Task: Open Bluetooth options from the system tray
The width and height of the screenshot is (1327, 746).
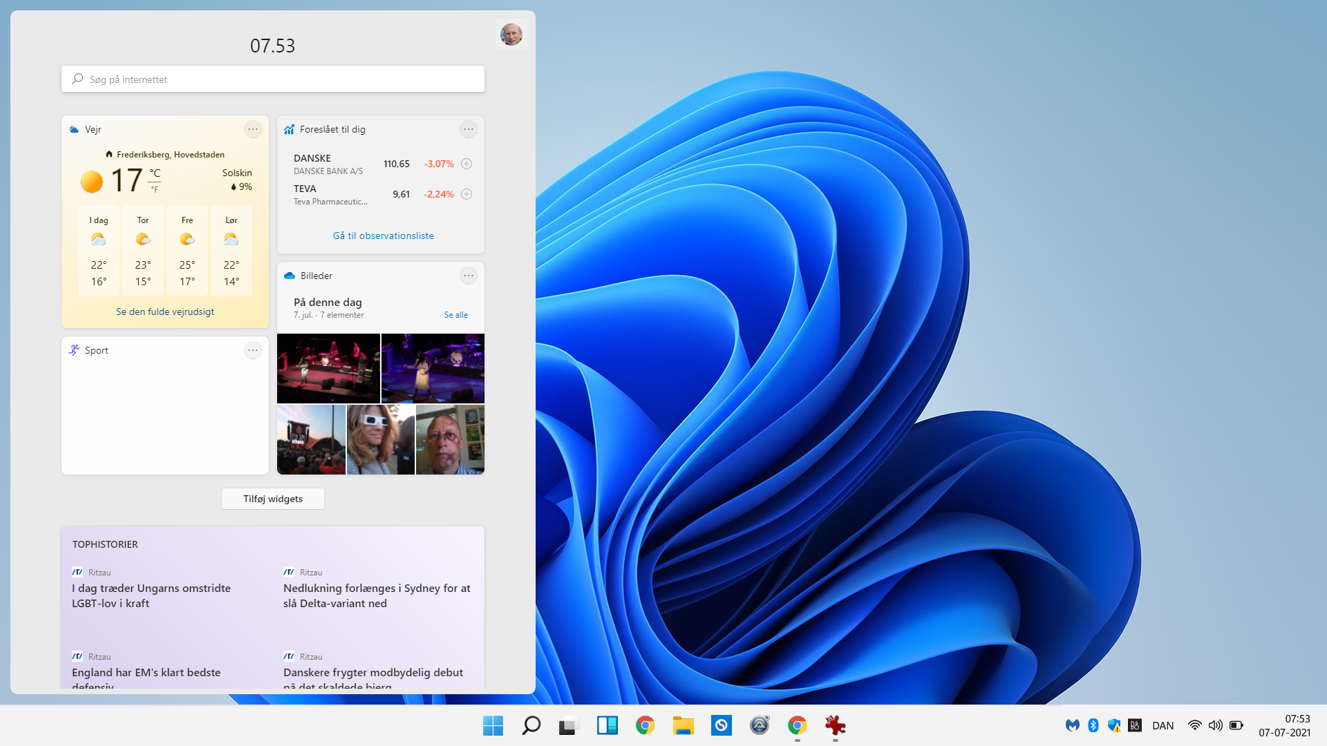Action: coord(1093,726)
